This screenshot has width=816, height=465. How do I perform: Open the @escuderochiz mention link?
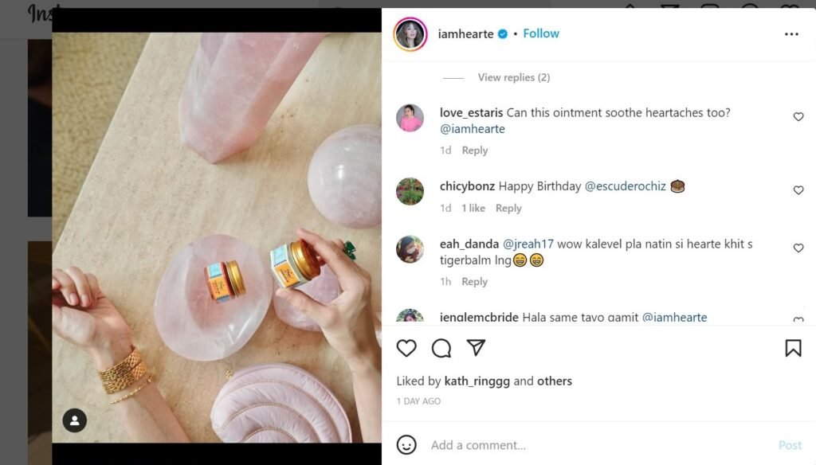click(625, 186)
